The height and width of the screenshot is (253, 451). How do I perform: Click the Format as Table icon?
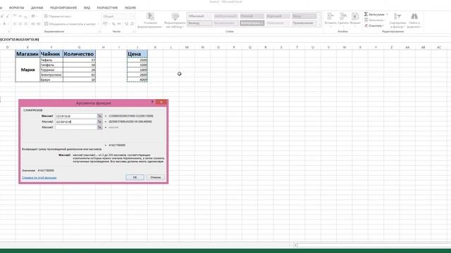click(x=175, y=16)
